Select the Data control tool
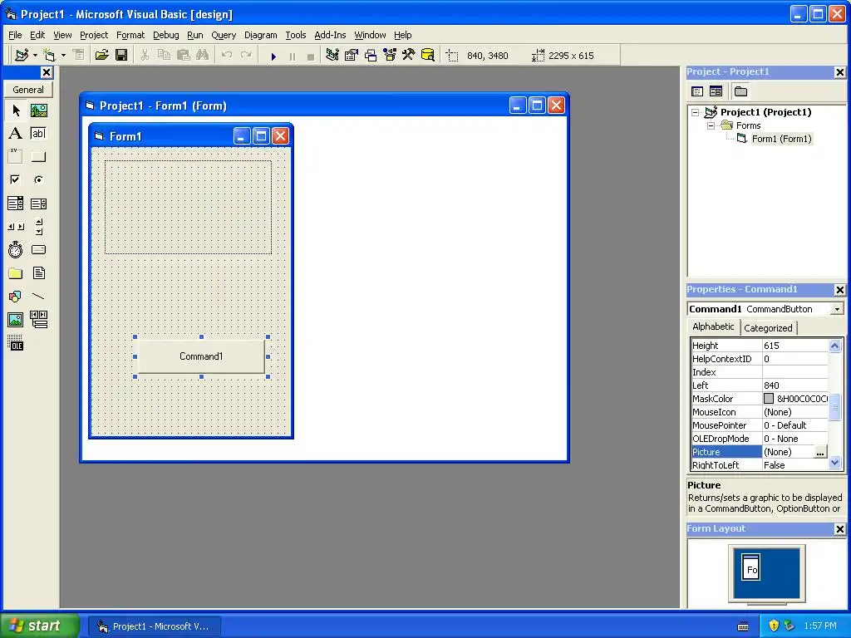Screen dimensions: 851x638 click(x=38, y=320)
